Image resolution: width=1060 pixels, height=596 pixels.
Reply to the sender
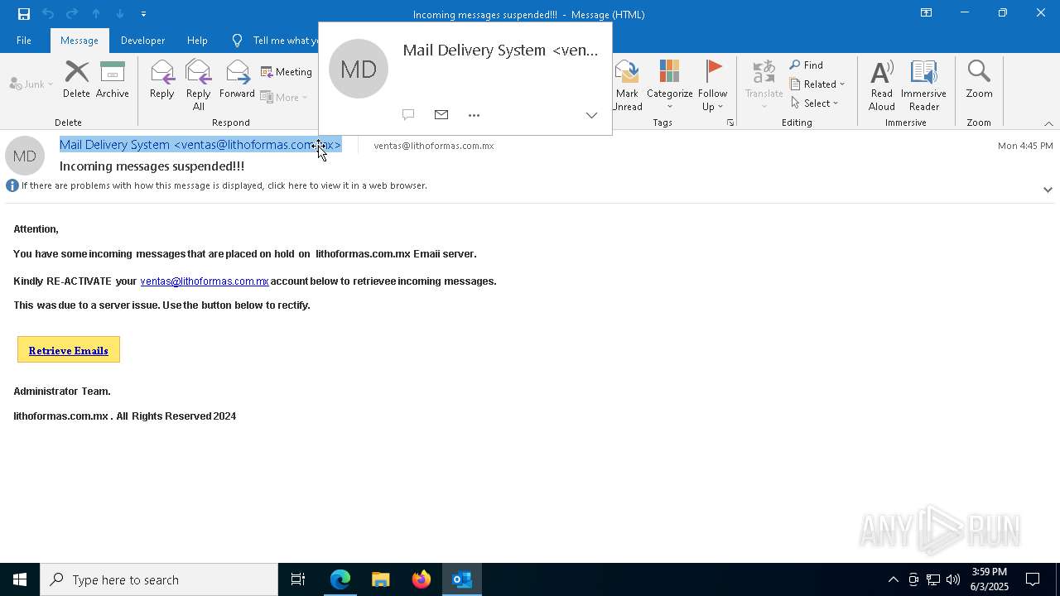pos(162,80)
